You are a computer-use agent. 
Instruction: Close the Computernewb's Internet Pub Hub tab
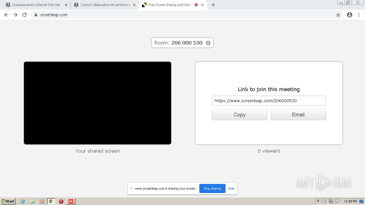[66, 5]
